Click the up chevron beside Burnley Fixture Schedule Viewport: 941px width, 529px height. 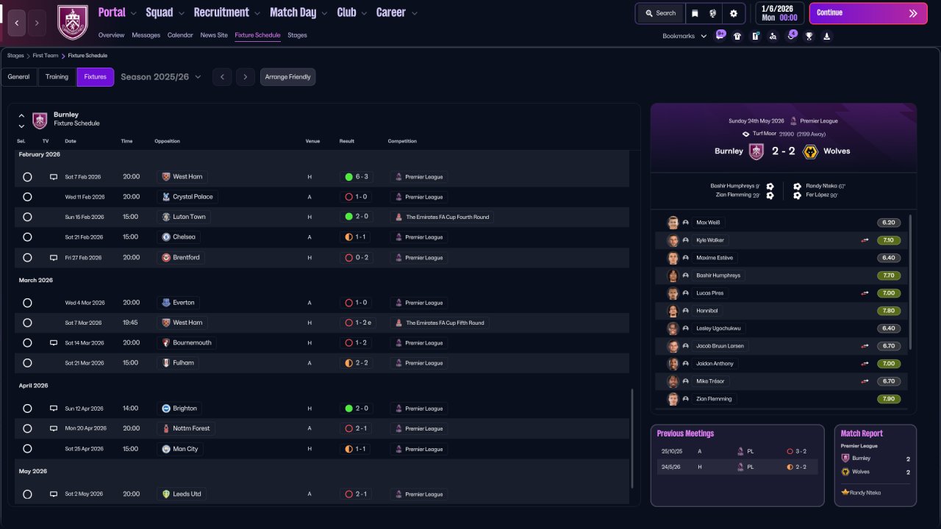coord(21,115)
